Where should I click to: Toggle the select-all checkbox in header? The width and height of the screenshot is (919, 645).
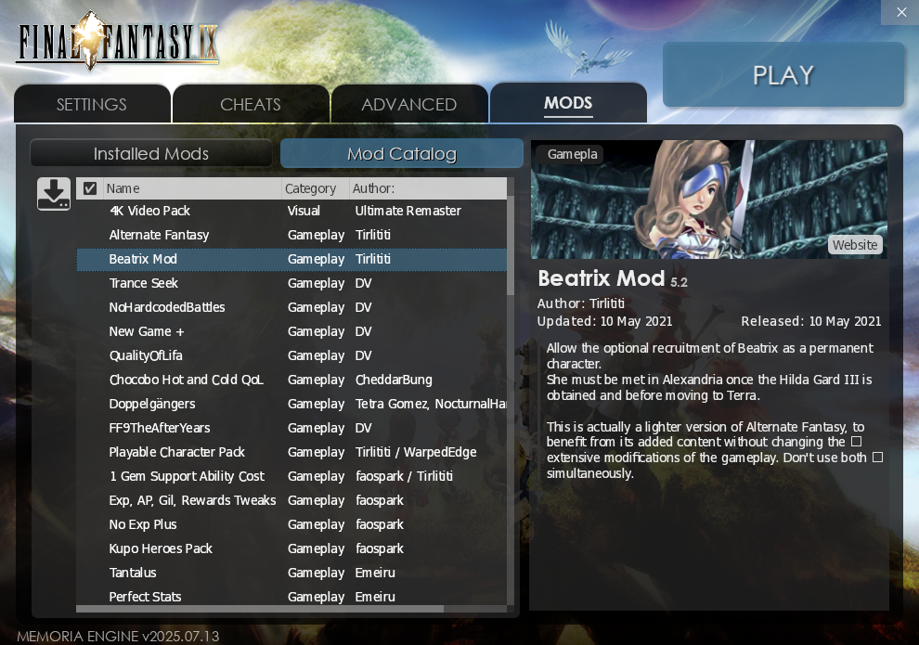(x=90, y=188)
